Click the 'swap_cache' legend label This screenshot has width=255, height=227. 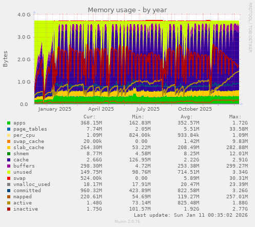pos(29,141)
